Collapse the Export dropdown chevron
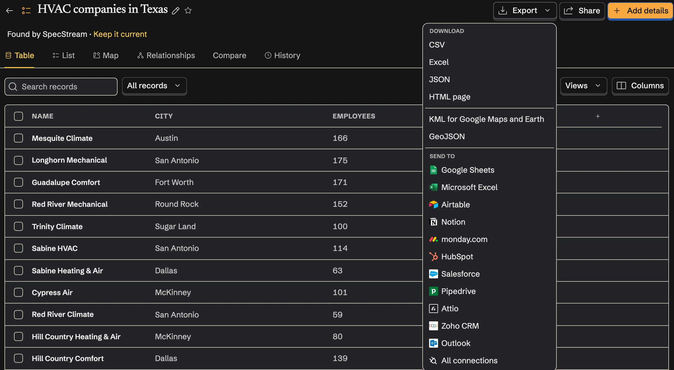 tap(547, 10)
